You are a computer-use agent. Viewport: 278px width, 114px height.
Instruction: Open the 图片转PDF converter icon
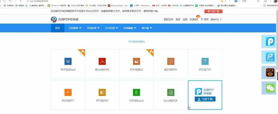[171, 61]
